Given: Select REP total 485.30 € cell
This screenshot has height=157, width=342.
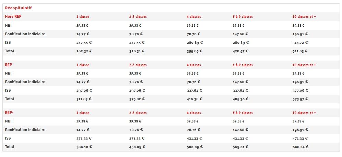Looking at the screenshot, I should click(x=240, y=99).
